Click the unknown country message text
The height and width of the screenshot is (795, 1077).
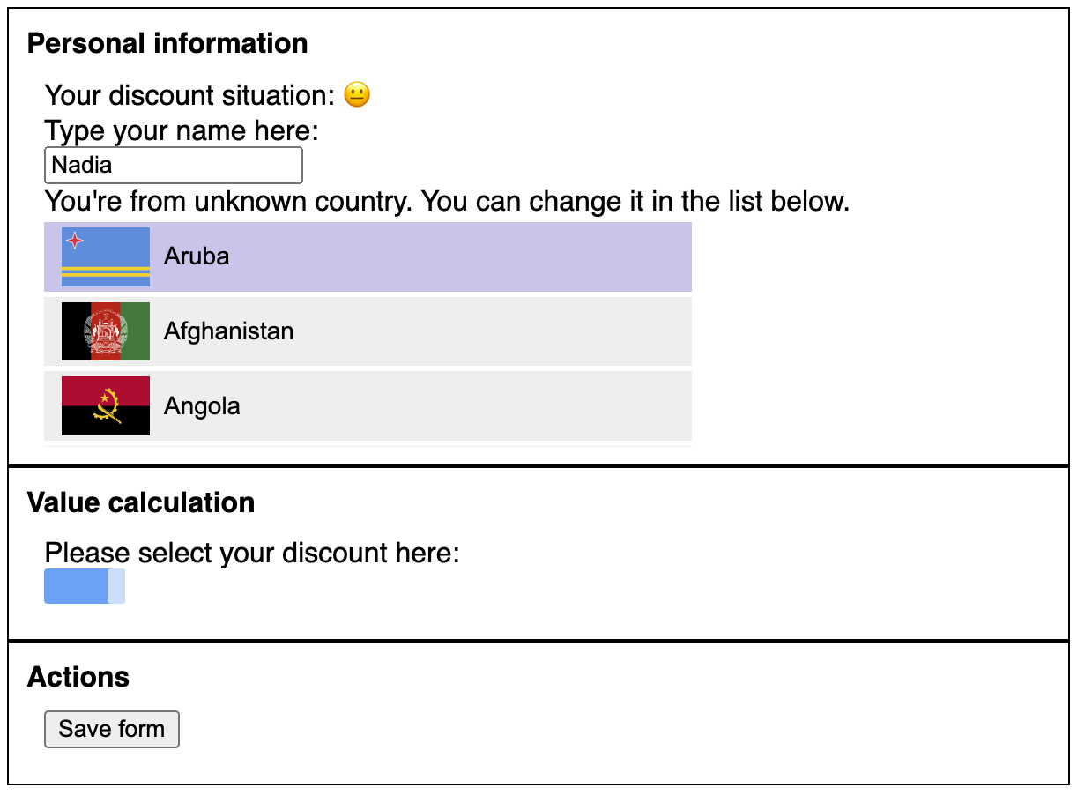[447, 202]
